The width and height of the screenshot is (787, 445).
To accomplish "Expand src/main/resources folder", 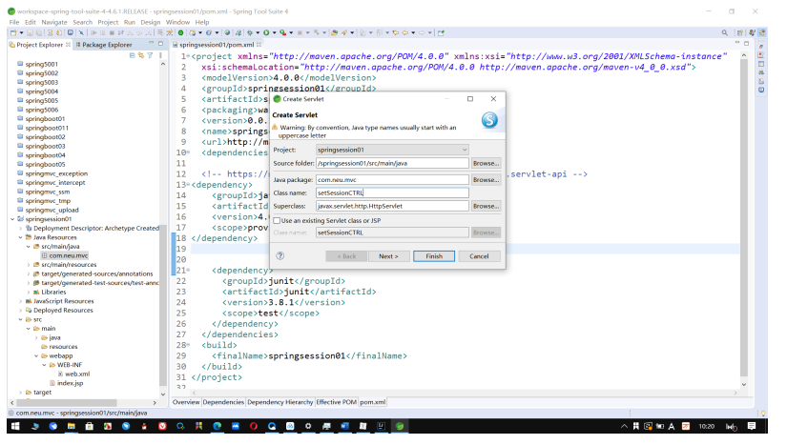I will 29,265.
